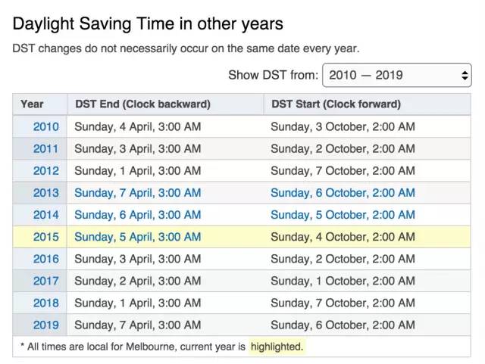Open the 2018 year link

point(45,303)
